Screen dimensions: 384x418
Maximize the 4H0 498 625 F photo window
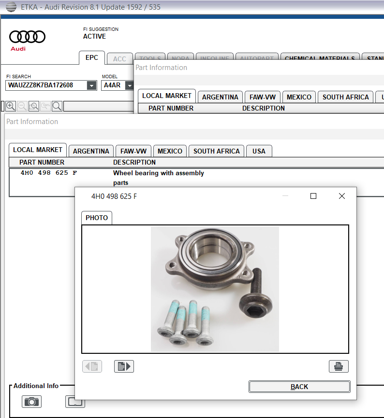tap(313, 196)
